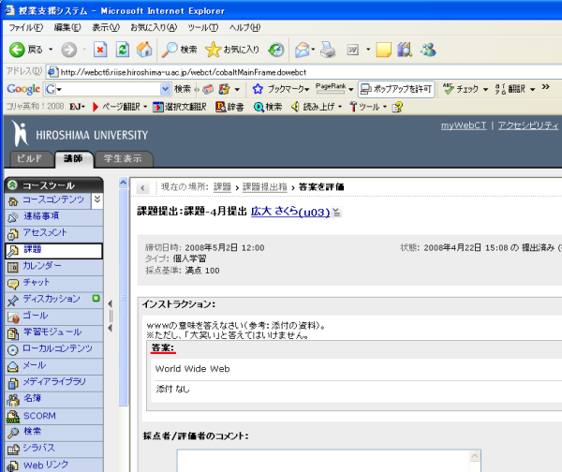Viewport: 562px width, 472px height.
Task: Go to Home page icon
Action: [x=144, y=50]
